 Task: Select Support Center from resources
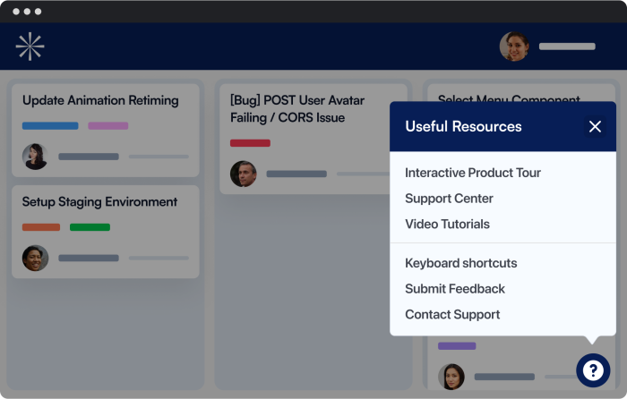click(x=449, y=199)
